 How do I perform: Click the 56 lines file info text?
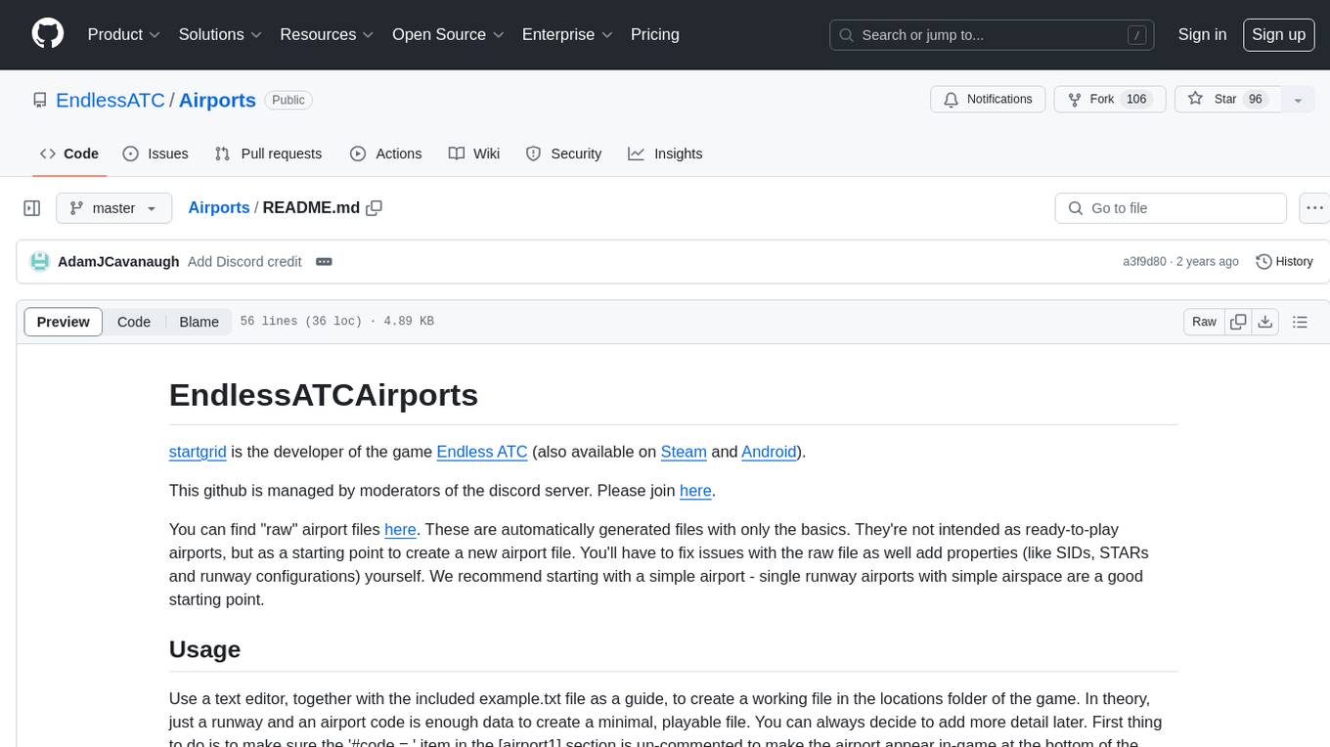[x=337, y=322]
